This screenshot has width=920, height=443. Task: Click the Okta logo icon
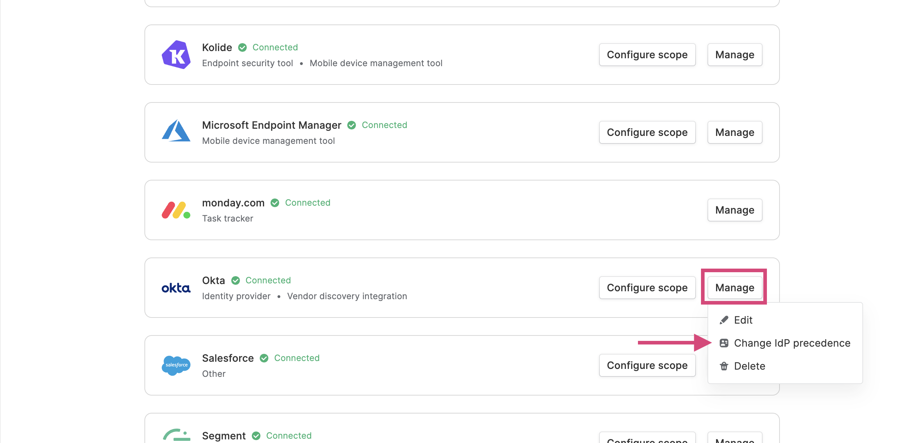pos(176,288)
